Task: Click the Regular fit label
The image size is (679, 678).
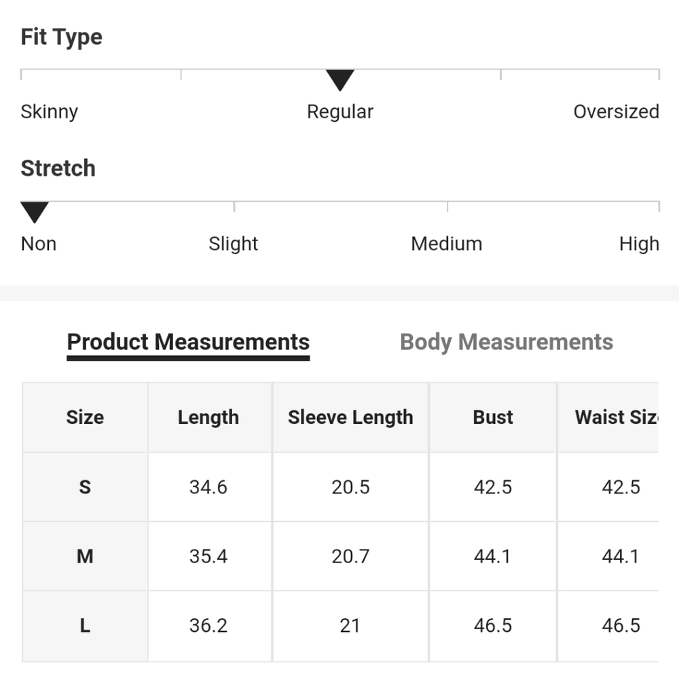Action: [x=339, y=111]
